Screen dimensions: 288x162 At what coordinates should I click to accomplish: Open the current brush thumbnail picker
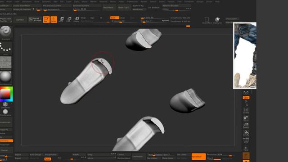coord(6,33)
